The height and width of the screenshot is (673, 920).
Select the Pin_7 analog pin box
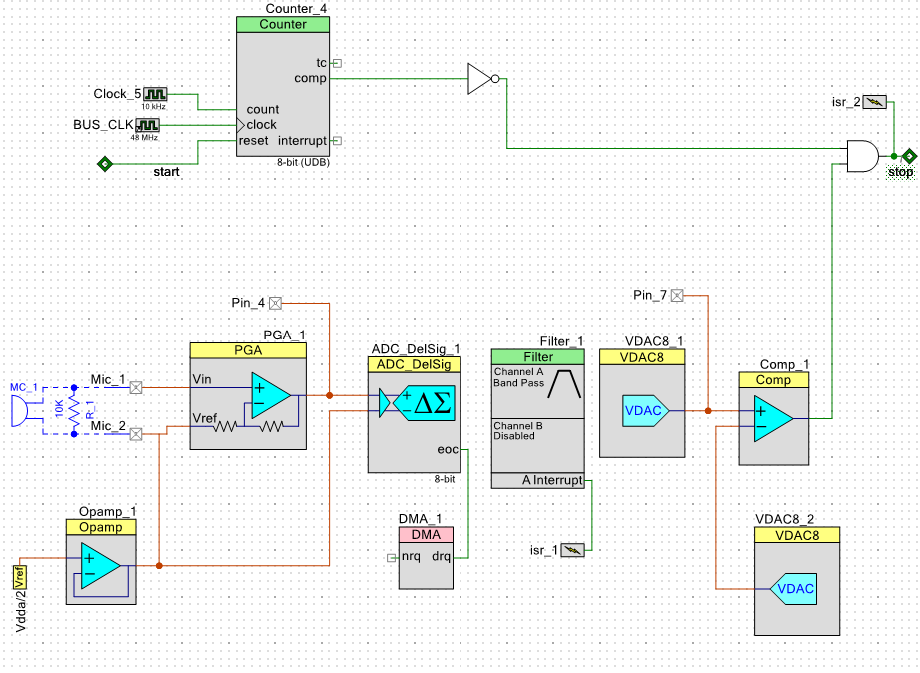coord(677,296)
